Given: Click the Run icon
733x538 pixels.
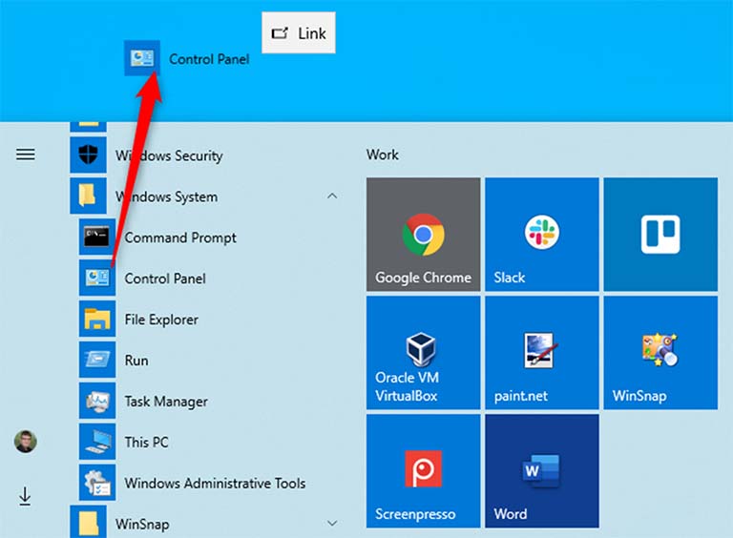Looking at the screenshot, I should [x=97, y=360].
